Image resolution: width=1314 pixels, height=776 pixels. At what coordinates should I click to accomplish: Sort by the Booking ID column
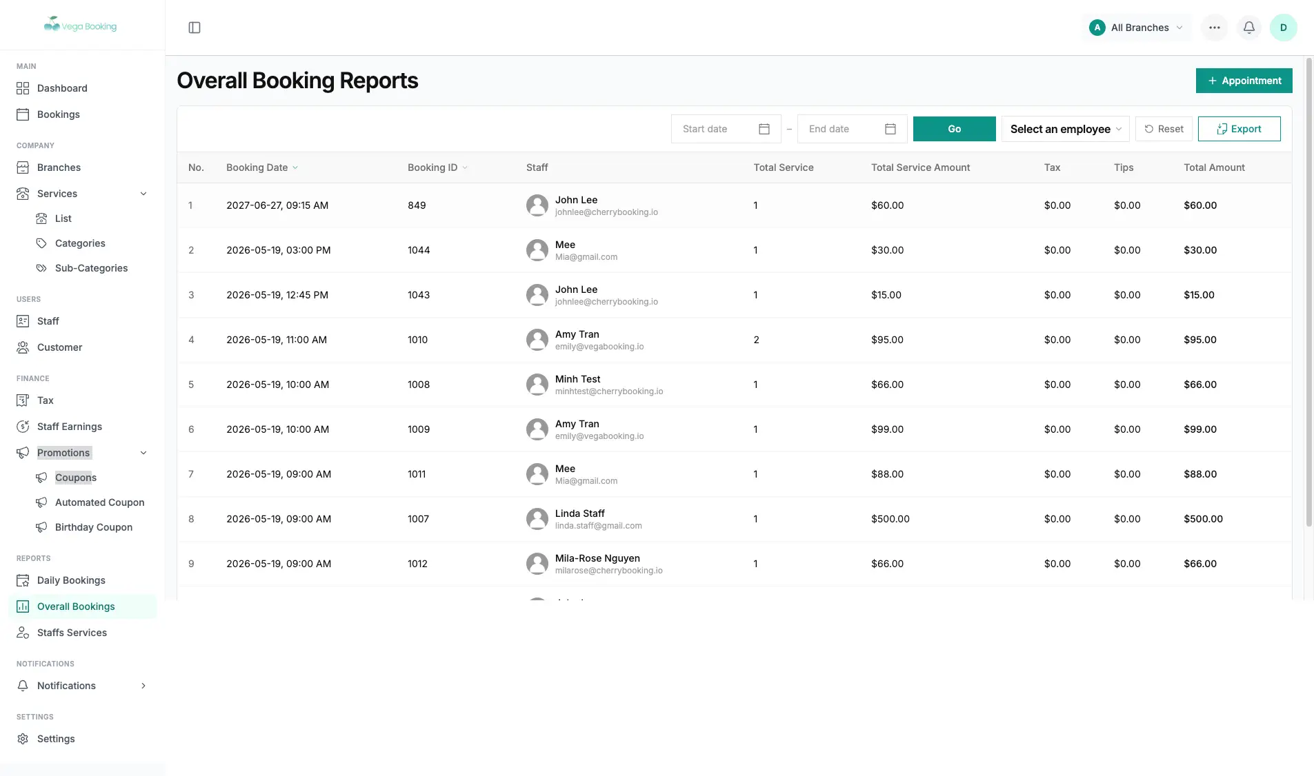[437, 167]
